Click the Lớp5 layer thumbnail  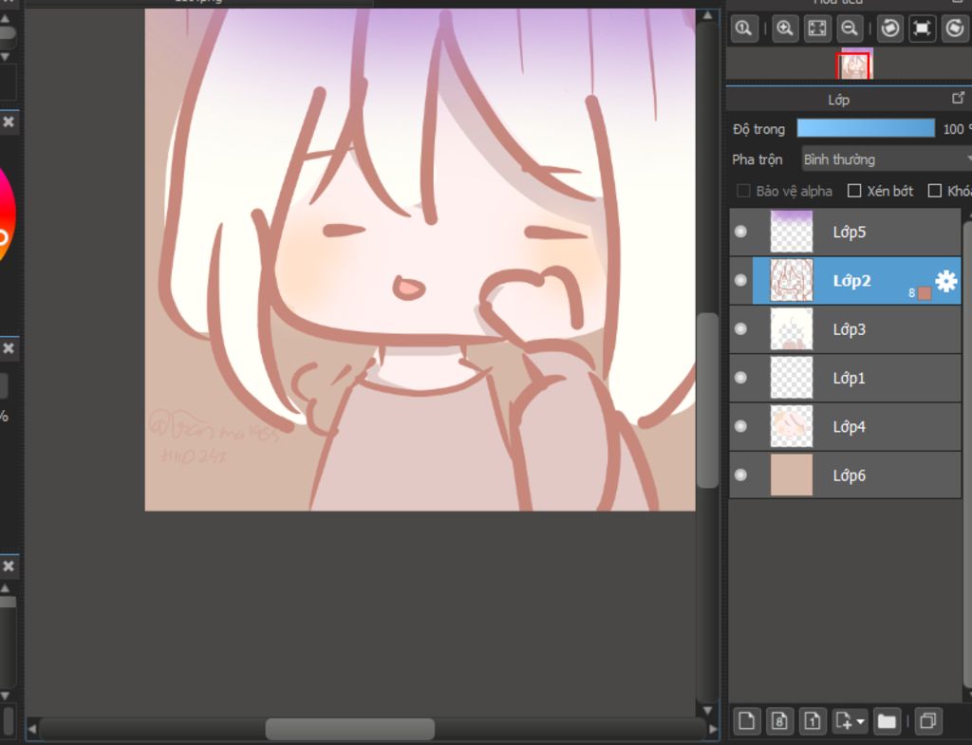pos(791,232)
